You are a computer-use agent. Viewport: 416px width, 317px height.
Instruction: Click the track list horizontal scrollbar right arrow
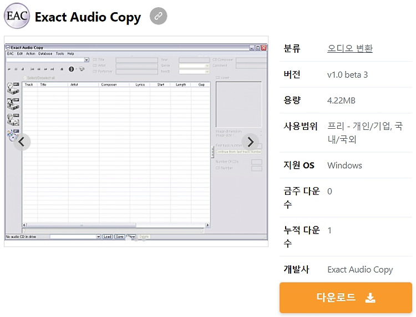pyautogui.click(x=207, y=225)
